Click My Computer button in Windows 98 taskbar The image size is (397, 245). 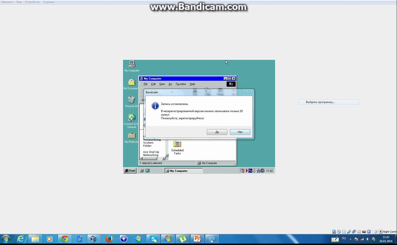184,171
